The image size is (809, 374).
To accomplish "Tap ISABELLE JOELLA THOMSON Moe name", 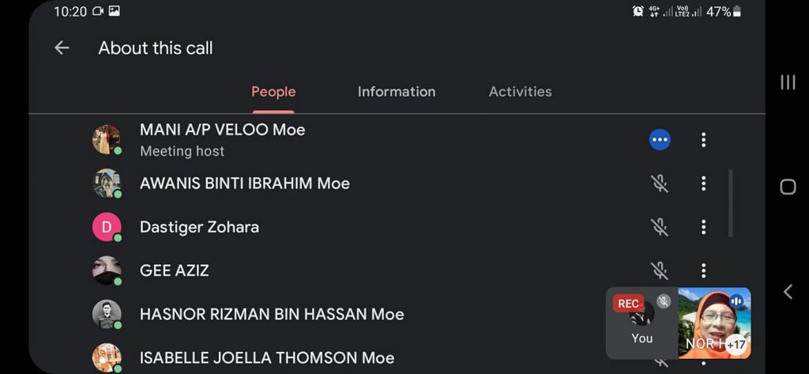I will click(266, 357).
